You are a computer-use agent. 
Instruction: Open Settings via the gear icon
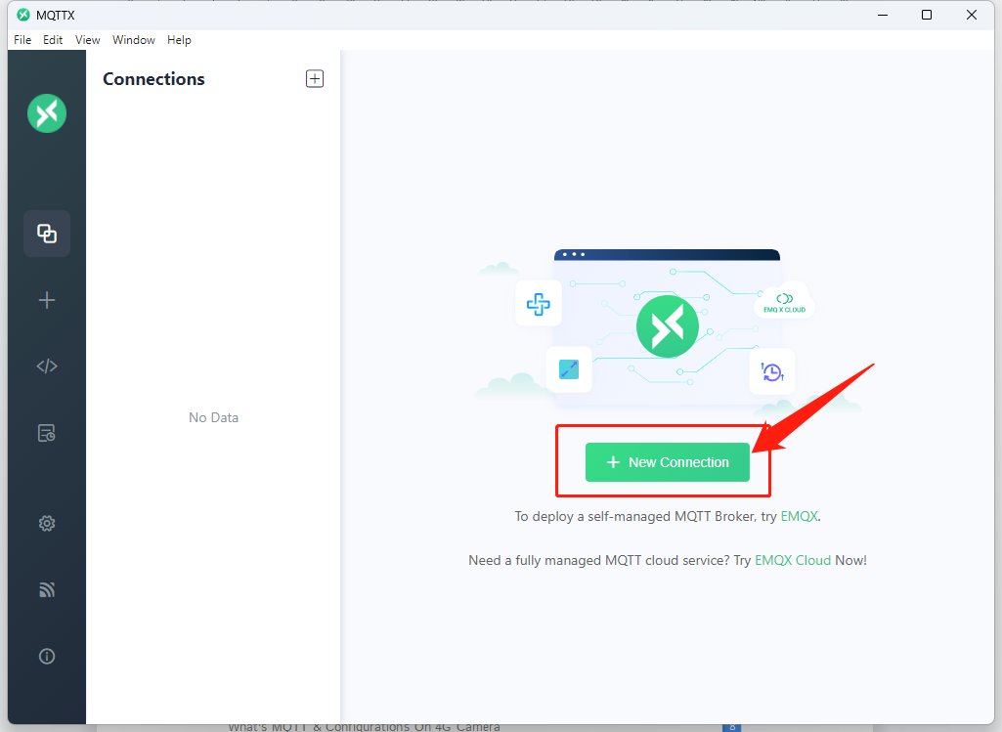[x=47, y=524]
